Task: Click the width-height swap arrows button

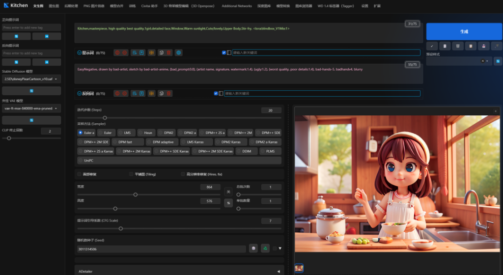Action: (x=228, y=202)
